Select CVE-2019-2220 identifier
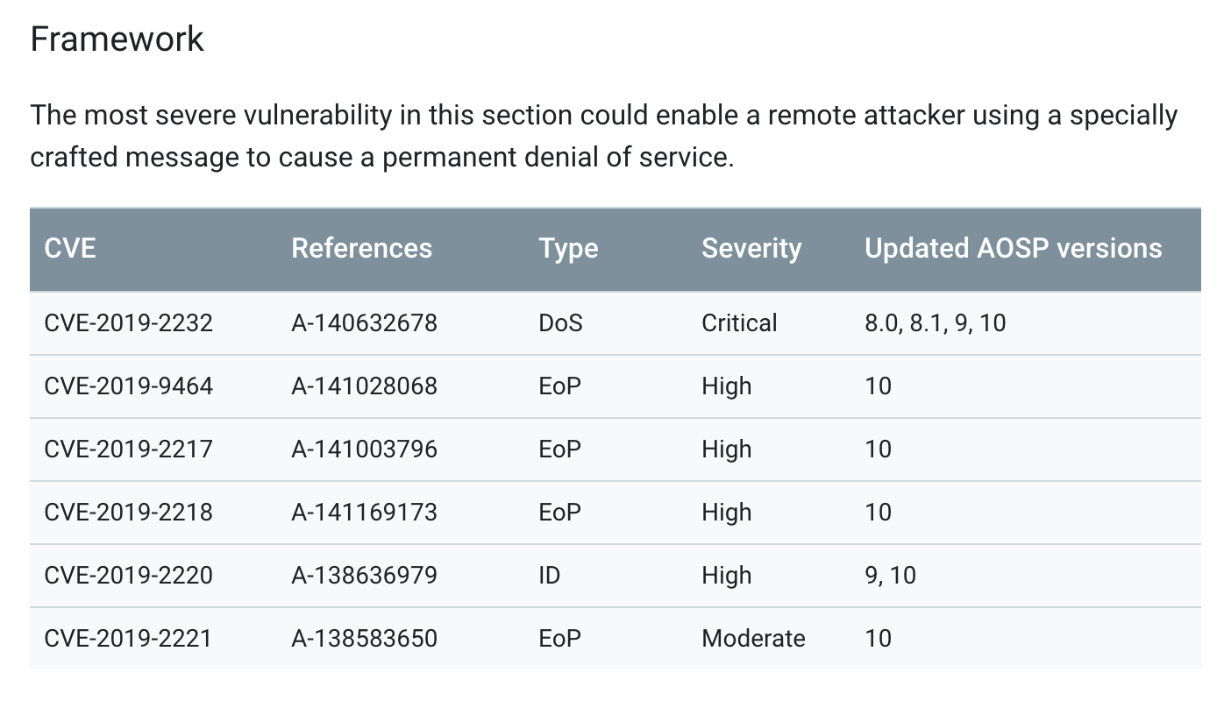Image resolution: width=1231 pixels, height=715 pixels. pos(128,576)
